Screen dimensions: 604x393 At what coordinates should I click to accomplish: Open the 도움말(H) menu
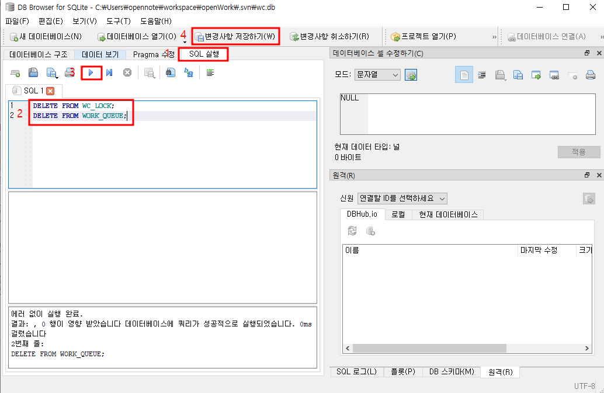click(x=156, y=21)
